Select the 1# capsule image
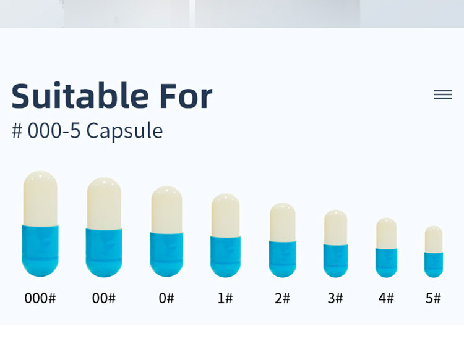Viewport: 464px width, 355px height. pyautogui.click(x=225, y=235)
